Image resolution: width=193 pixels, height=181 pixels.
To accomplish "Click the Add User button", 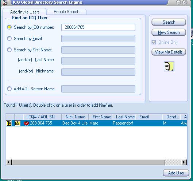I will coord(176,173).
